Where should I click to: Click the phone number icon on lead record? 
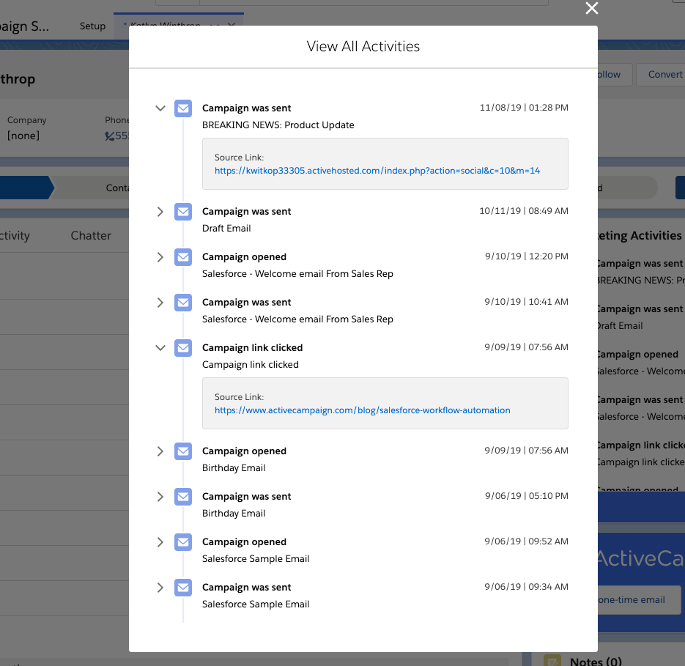coord(109,136)
